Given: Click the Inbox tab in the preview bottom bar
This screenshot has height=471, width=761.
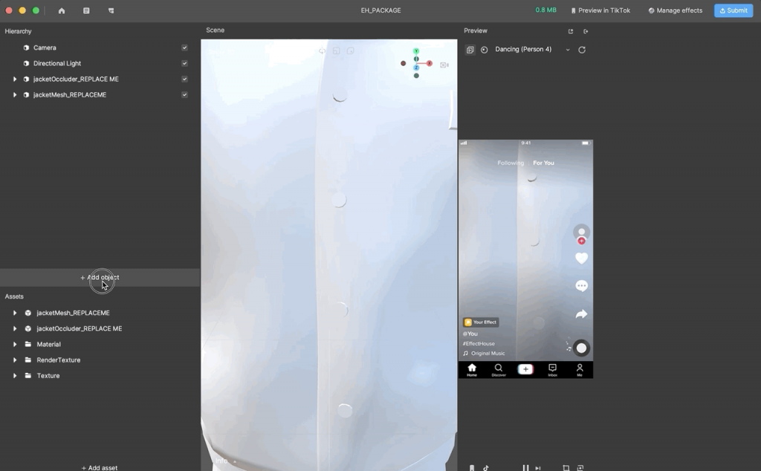Looking at the screenshot, I should 552,370.
